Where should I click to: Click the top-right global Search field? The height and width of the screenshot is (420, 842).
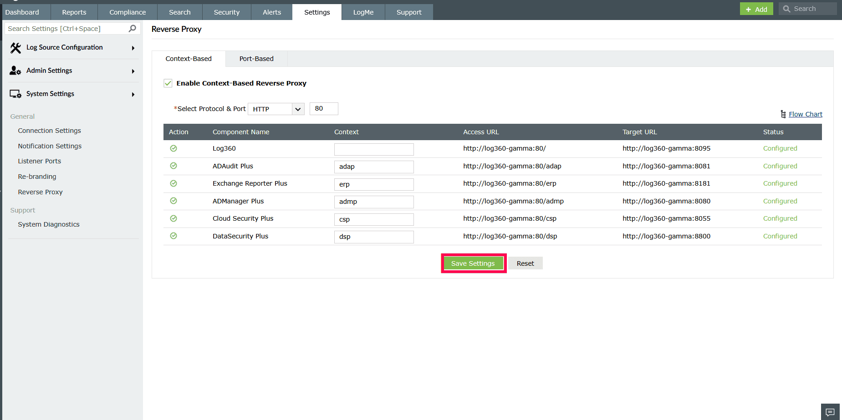808,9
